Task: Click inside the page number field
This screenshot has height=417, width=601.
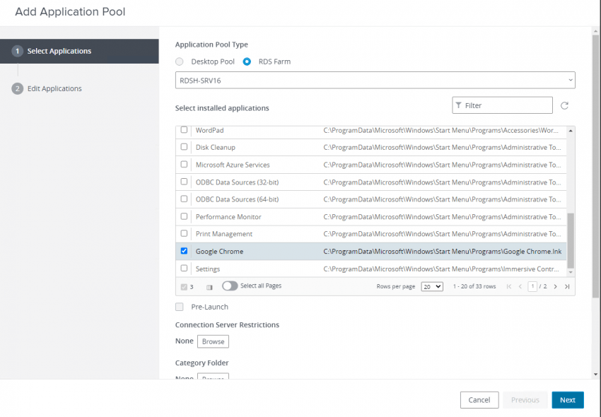Action: 532,286
